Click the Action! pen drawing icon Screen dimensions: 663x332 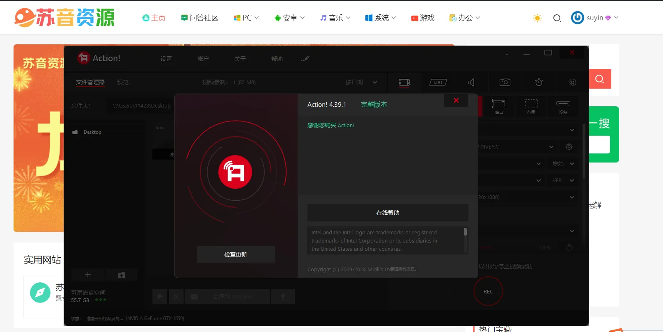[305, 59]
